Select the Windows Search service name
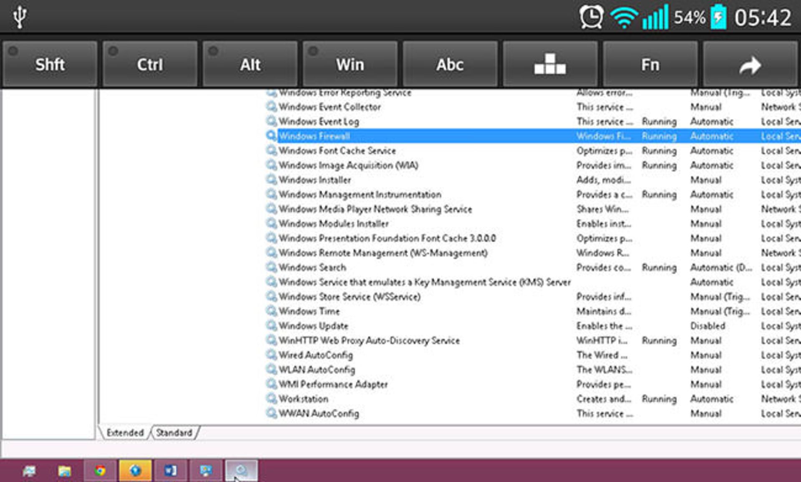Viewport: 801px width, 482px height. pos(312,267)
